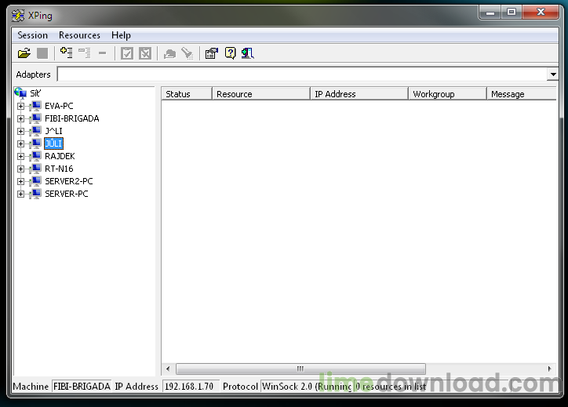568x407 pixels.
Task: Select the EVA-PC tree item
Action: point(59,106)
